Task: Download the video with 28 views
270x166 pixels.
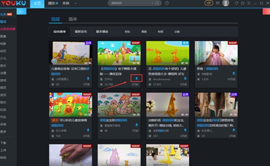Action: [x=88, y=78]
